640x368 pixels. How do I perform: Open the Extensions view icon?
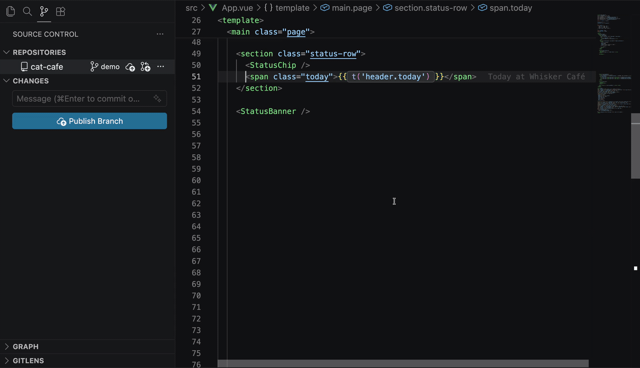pos(60,11)
